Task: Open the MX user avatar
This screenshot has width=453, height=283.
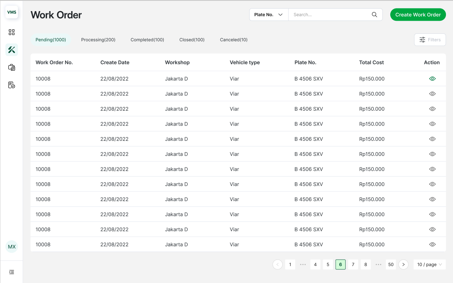Action: pyautogui.click(x=12, y=247)
